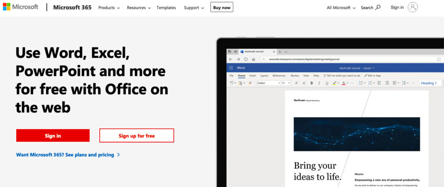The height and width of the screenshot is (187, 444).
Task: Open See plans and pricing link
Action: point(68,155)
